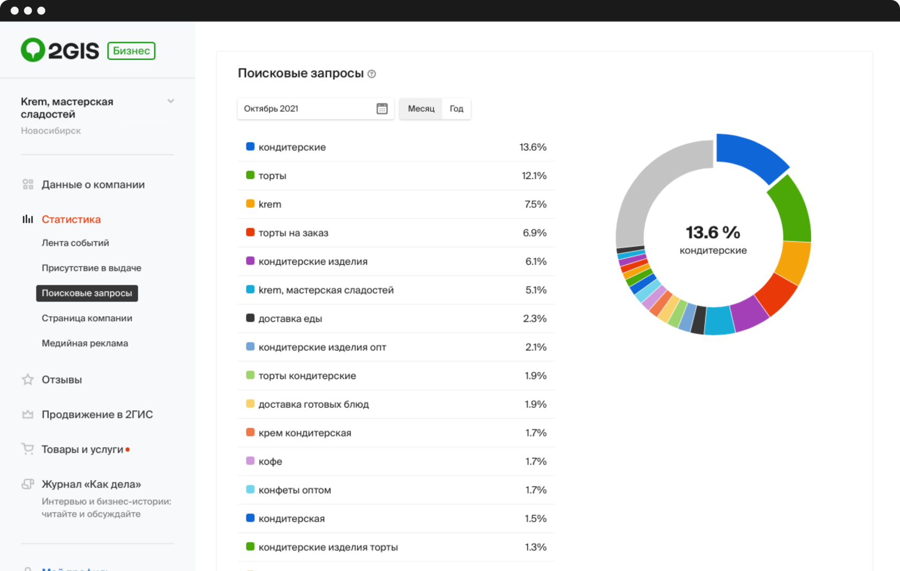
Task: Click the red swatch for торты на заказ
Action: (x=250, y=232)
